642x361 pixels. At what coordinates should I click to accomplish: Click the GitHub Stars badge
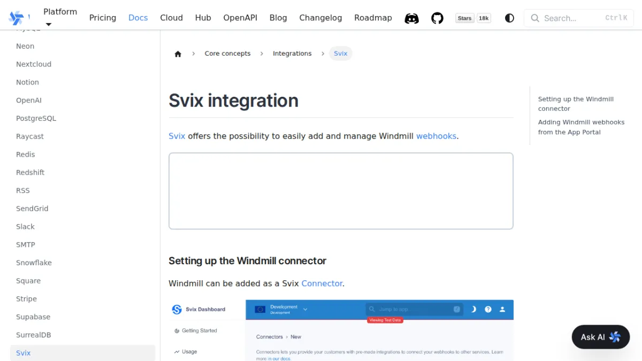point(465,18)
